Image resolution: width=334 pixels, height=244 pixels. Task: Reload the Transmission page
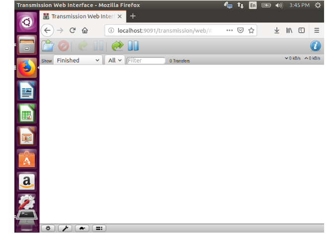point(72,30)
